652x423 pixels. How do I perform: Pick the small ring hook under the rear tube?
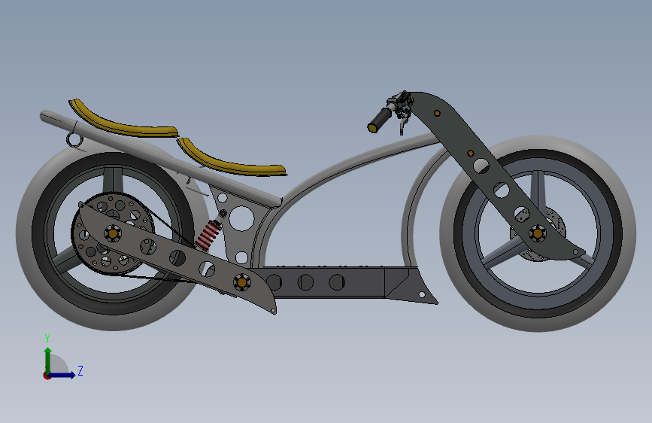pyautogui.click(x=74, y=139)
